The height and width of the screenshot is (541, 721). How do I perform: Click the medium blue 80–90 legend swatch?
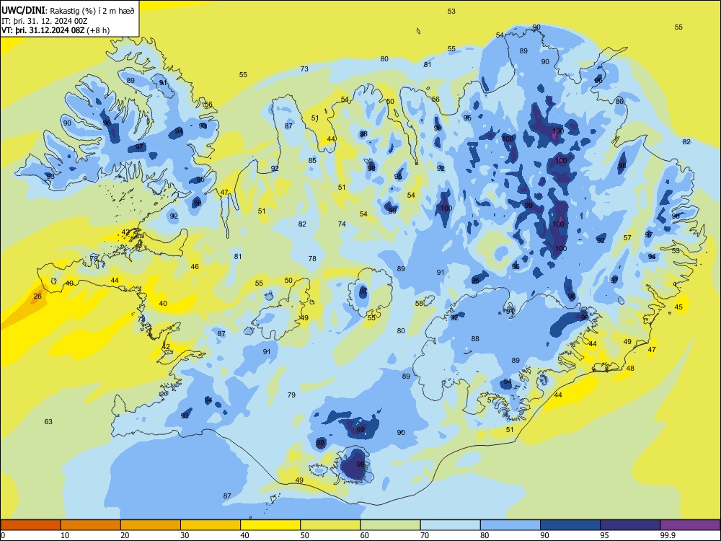click(x=510, y=525)
